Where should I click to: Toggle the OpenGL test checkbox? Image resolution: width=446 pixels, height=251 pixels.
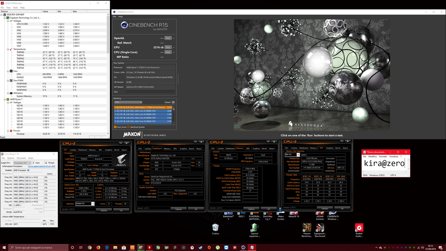click(174, 38)
